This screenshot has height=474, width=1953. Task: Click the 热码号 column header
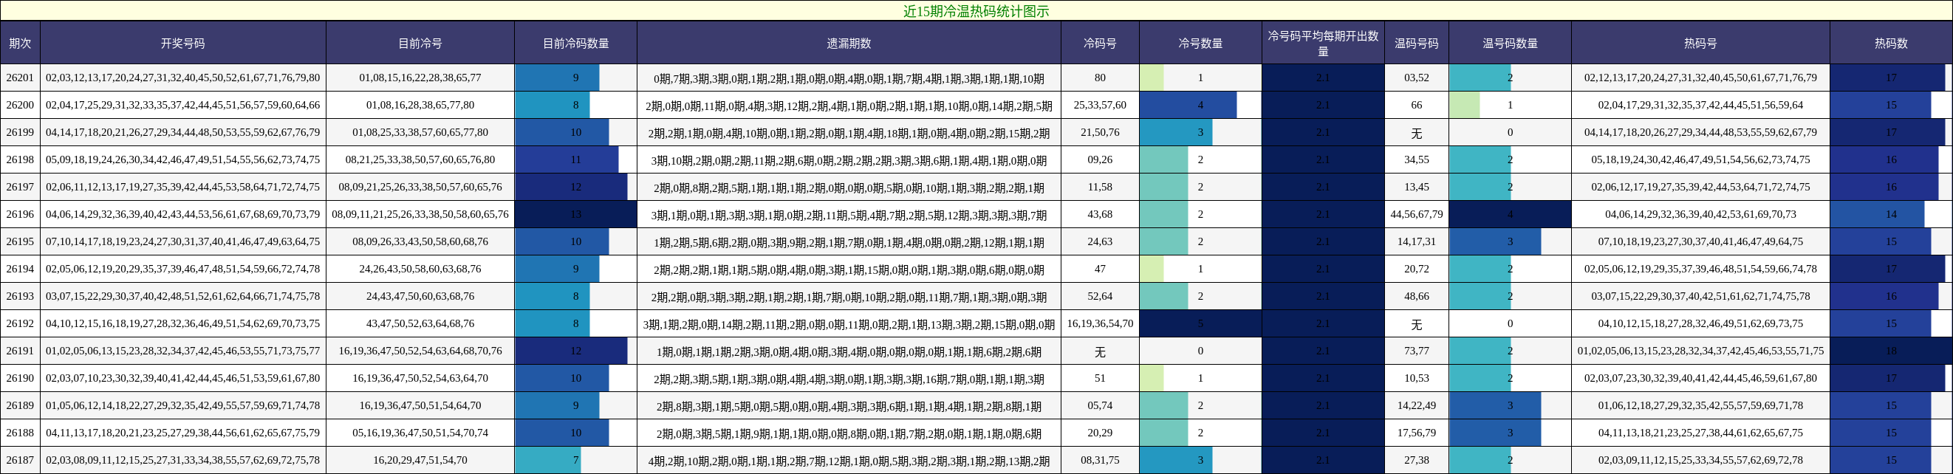click(1700, 44)
